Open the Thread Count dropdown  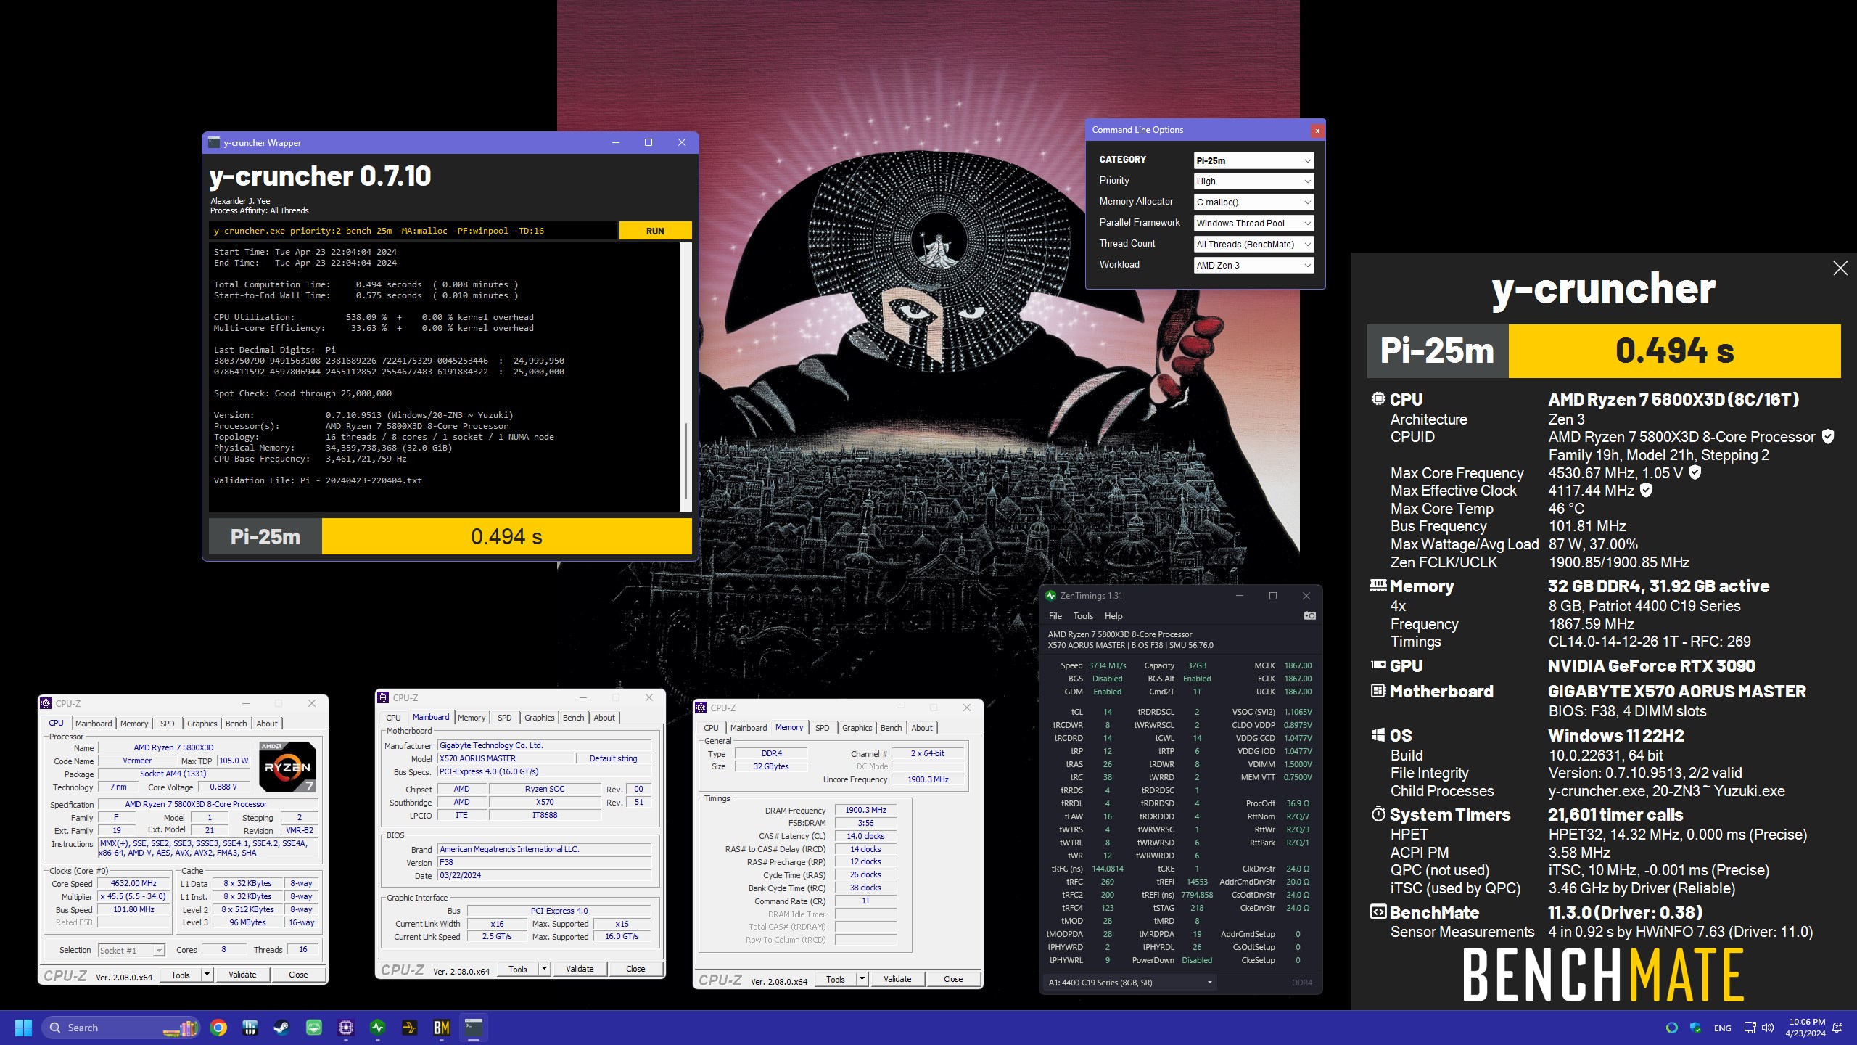[1253, 245]
